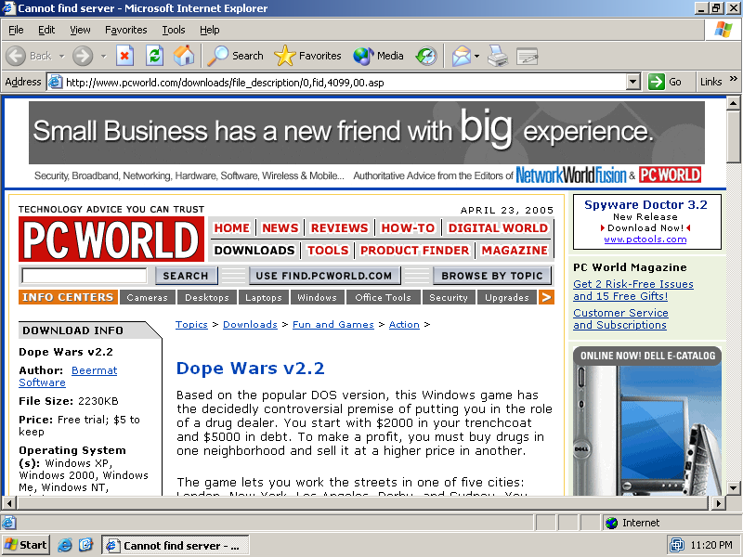Stop loading with the red X icon
This screenshot has width=743, height=557.
pos(124,56)
